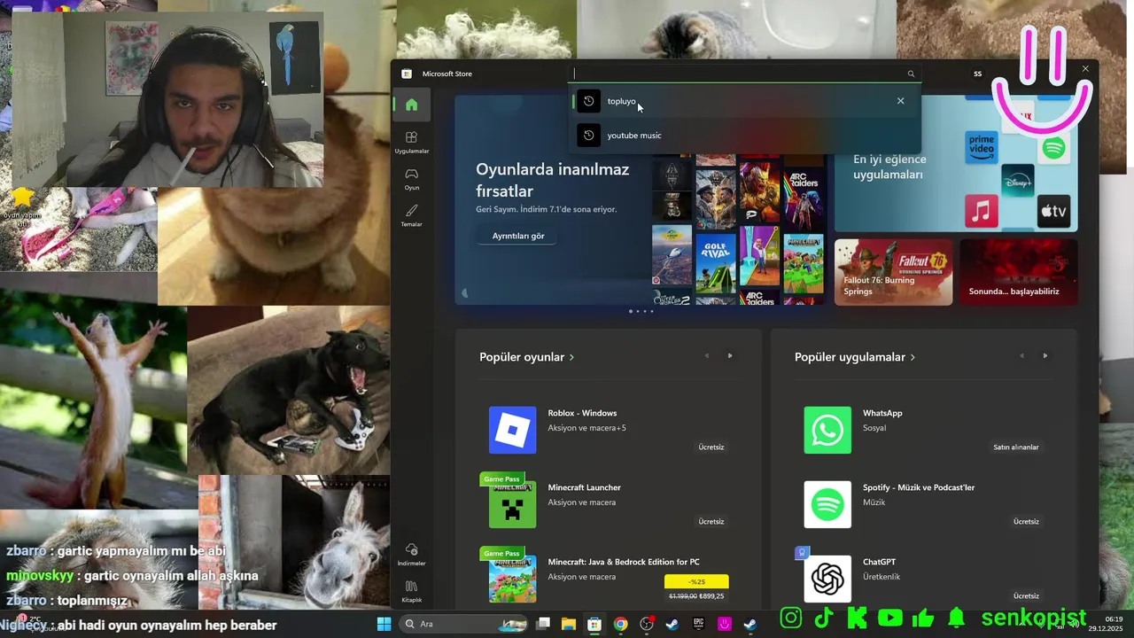This screenshot has width=1134, height=638.
Task: Open Kitaplık in the sidebar
Action: [411, 591]
